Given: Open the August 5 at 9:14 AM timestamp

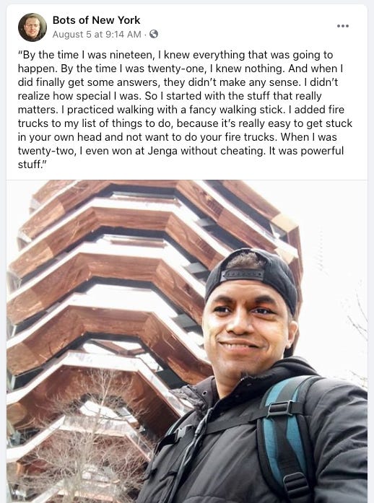Looking at the screenshot, I should coord(97,35).
